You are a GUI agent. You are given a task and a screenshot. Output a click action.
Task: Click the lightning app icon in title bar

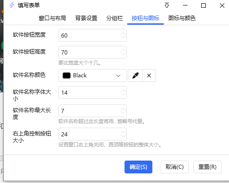(12, 5)
